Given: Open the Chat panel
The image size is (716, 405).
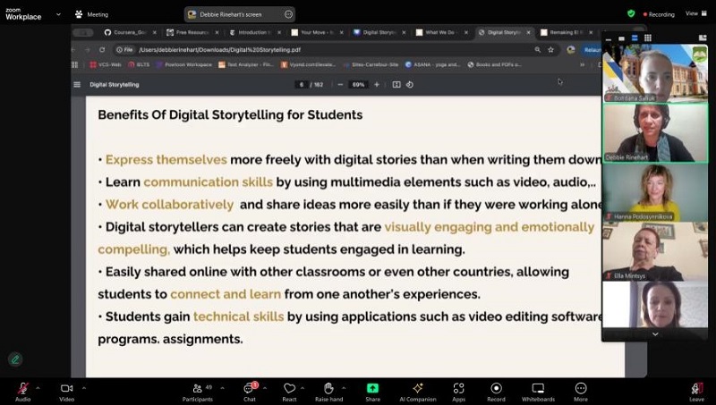Looking at the screenshot, I should [250, 389].
